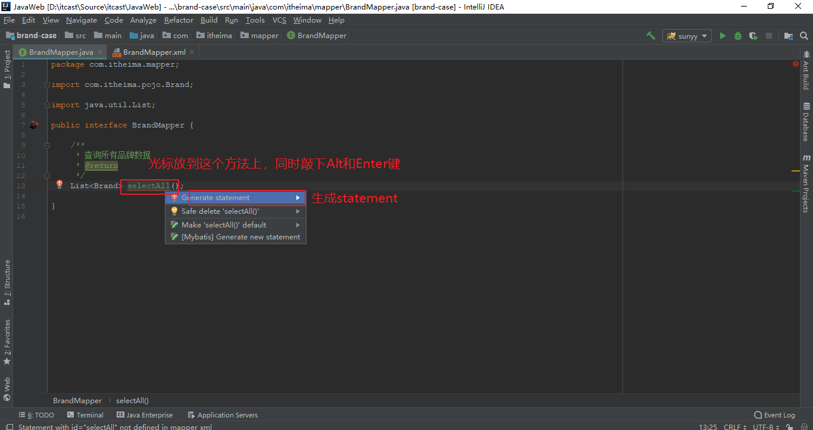Click the red intention bulb on line 13
Viewport: 813px width, 430px height.
60,185
